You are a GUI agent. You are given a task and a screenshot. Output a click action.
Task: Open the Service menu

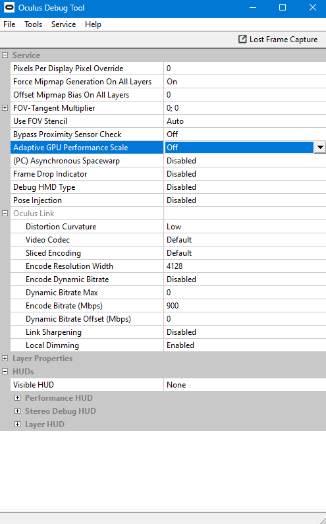(63, 24)
